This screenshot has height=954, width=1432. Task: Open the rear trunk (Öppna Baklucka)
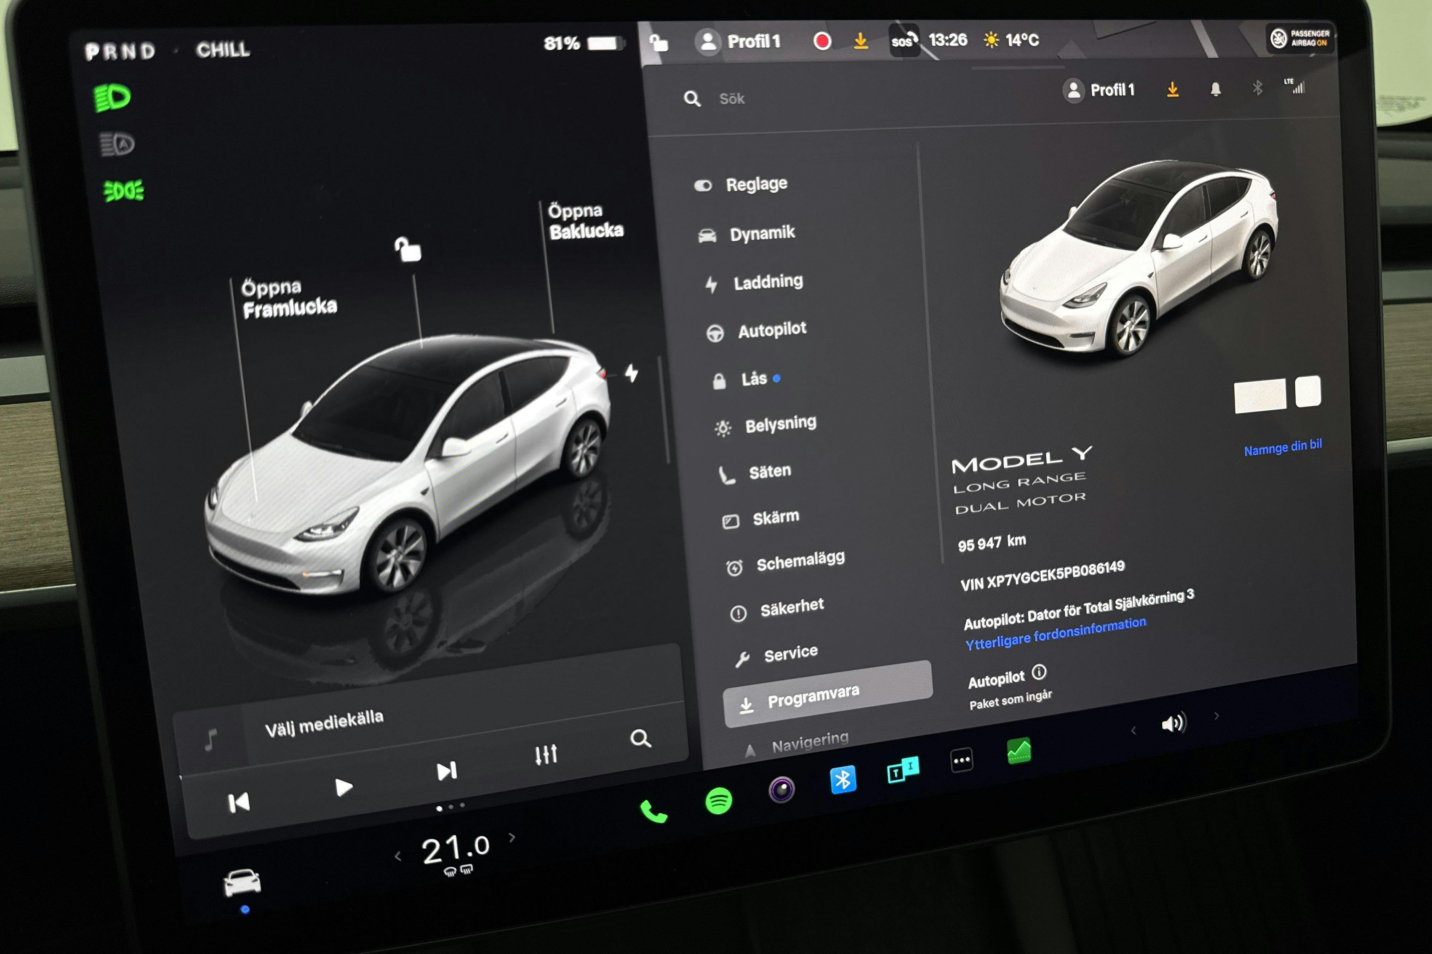point(585,221)
